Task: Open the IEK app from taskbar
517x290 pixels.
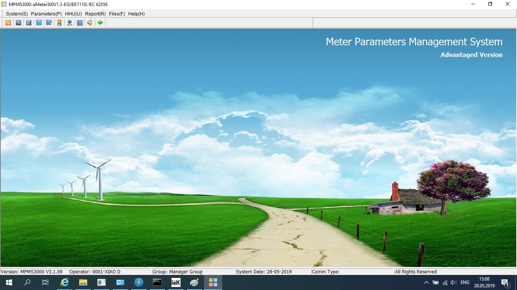Action: pyautogui.click(x=176, y=282)
